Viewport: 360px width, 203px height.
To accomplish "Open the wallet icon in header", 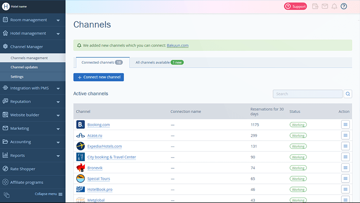I will pos(315,6).
